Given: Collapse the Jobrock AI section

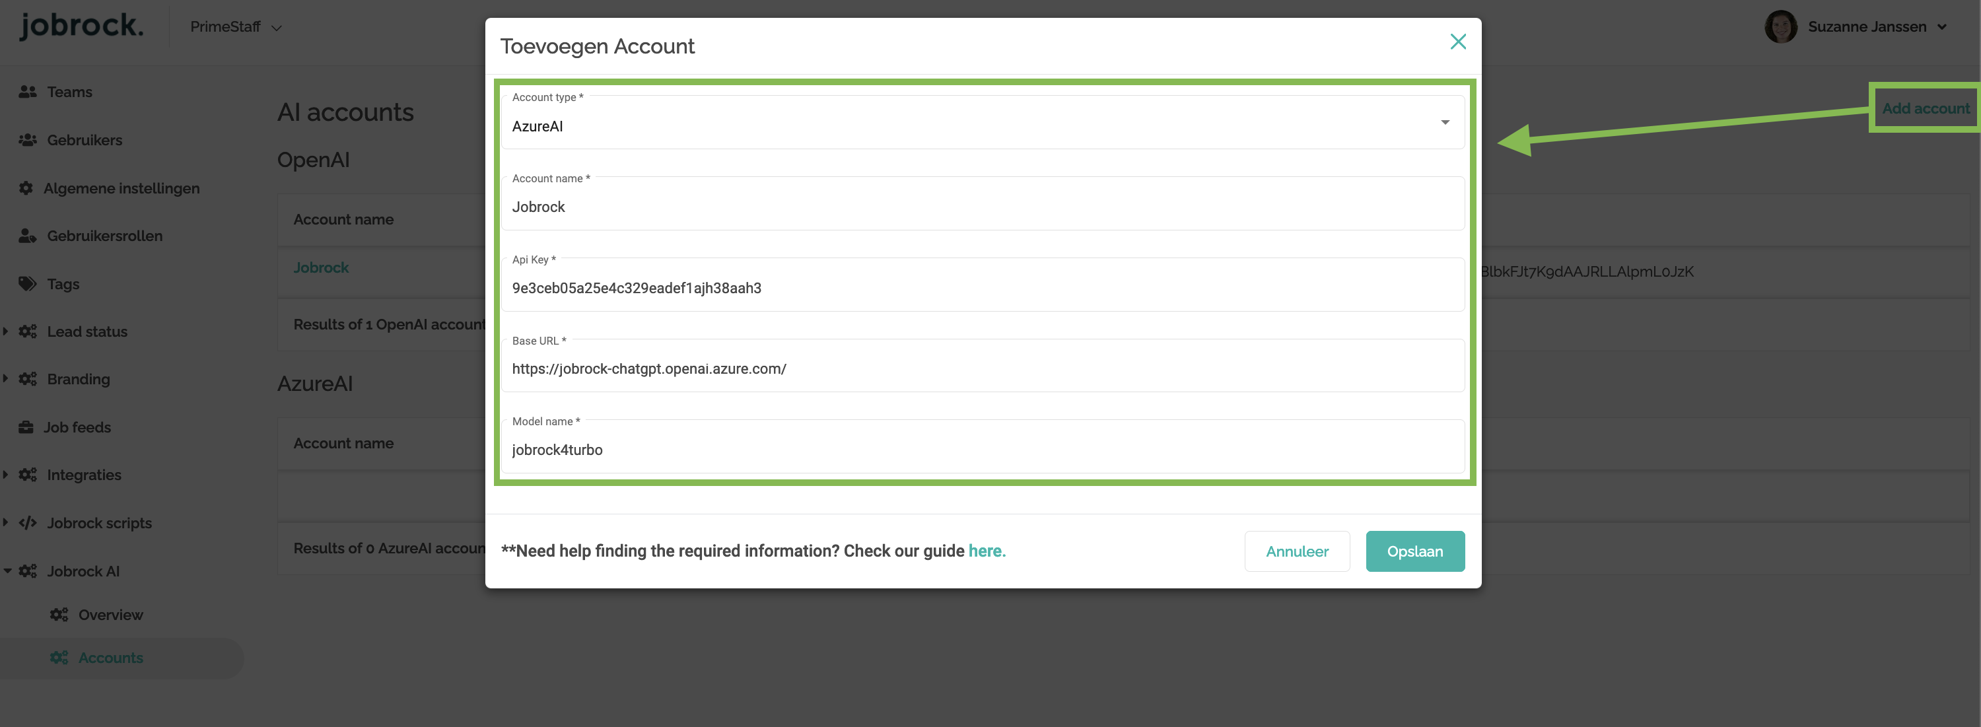Looking at the screenshot, I should [7, 571].
